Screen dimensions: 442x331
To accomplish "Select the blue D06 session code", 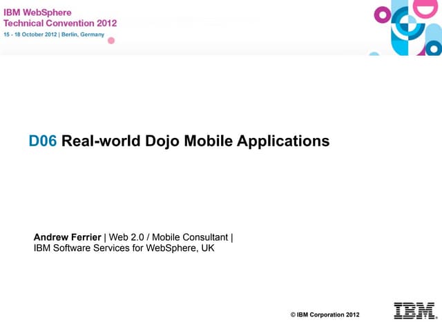I will point(43,141).
